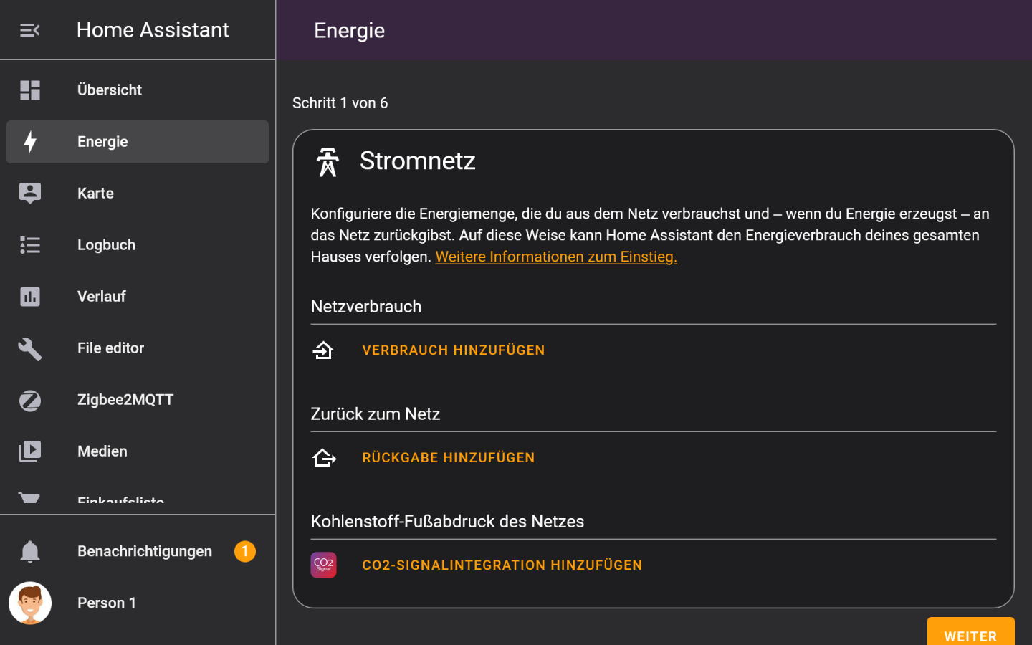Open Medien in the sidebar
This screenshot has height=645, width=1032.
point(138,451)
